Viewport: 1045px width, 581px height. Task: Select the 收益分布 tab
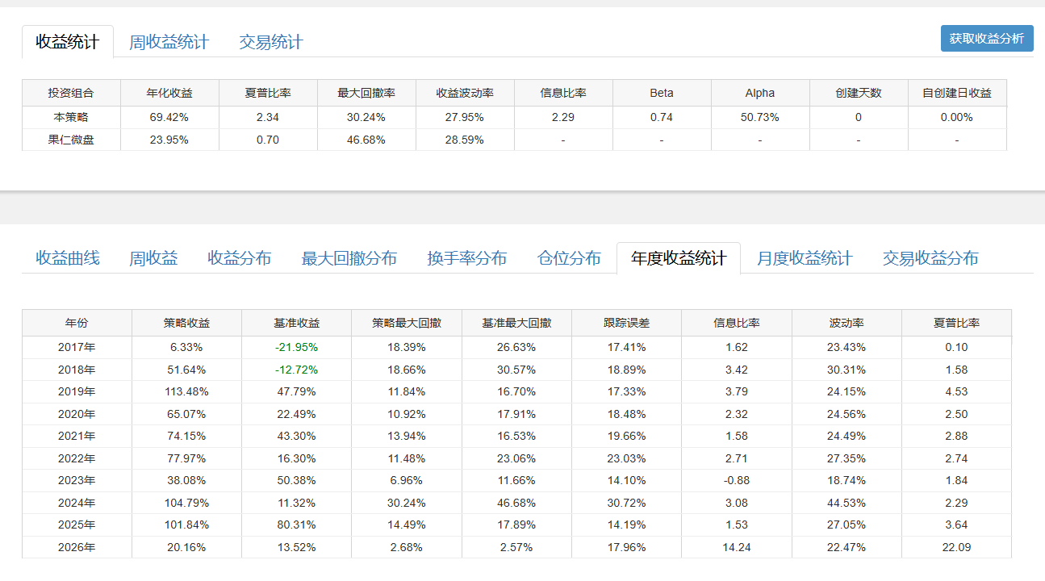(x=240, y=258)
